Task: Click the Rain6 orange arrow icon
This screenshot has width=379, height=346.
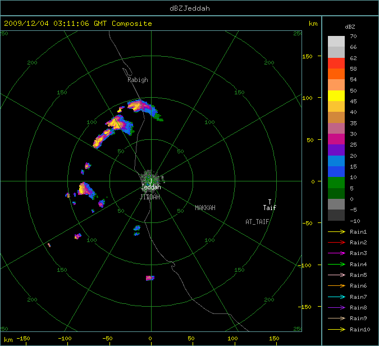Action: pyautogui.click(x=336, y=286)
